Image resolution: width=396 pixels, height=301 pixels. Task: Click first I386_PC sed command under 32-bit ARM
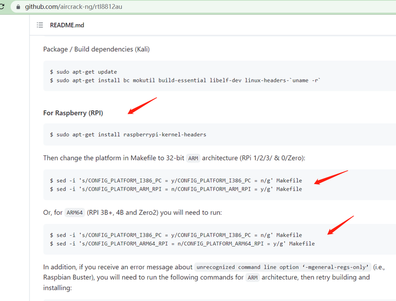click(176, 181)
